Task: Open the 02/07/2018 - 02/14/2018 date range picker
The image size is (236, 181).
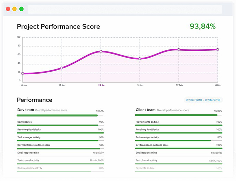Action: pos(203,100)
